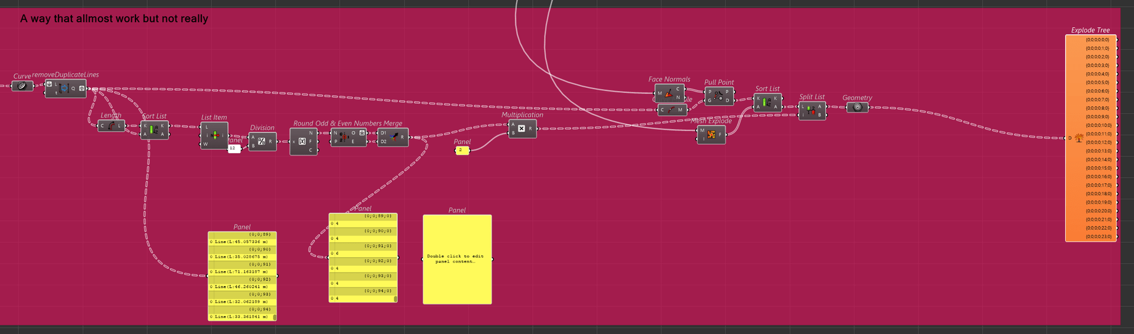The height and width of the screenshot is (334, 1134).
Task: Click the Pull Point component's D output
Action: [x=727, y=100]
